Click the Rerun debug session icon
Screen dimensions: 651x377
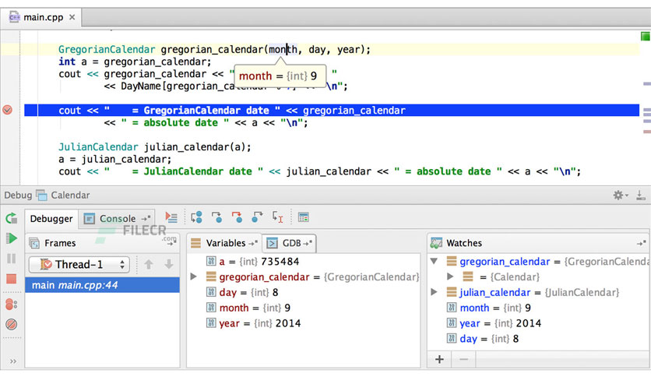[x=12, y=217]
